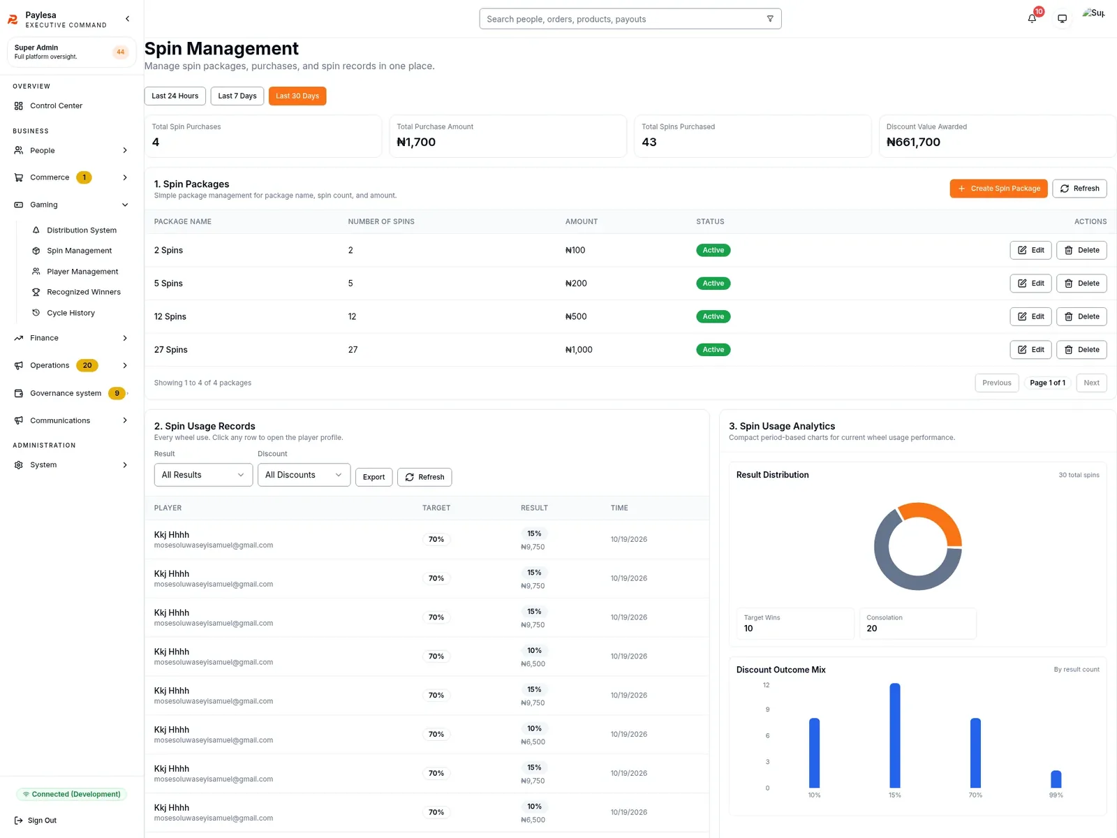Image resolution: width=1117 pixels, height=838 pixels.
Task: Export spin usage records
Action: tap(374, 477)
